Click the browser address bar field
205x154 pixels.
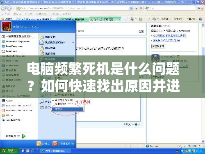coord(73,8)
